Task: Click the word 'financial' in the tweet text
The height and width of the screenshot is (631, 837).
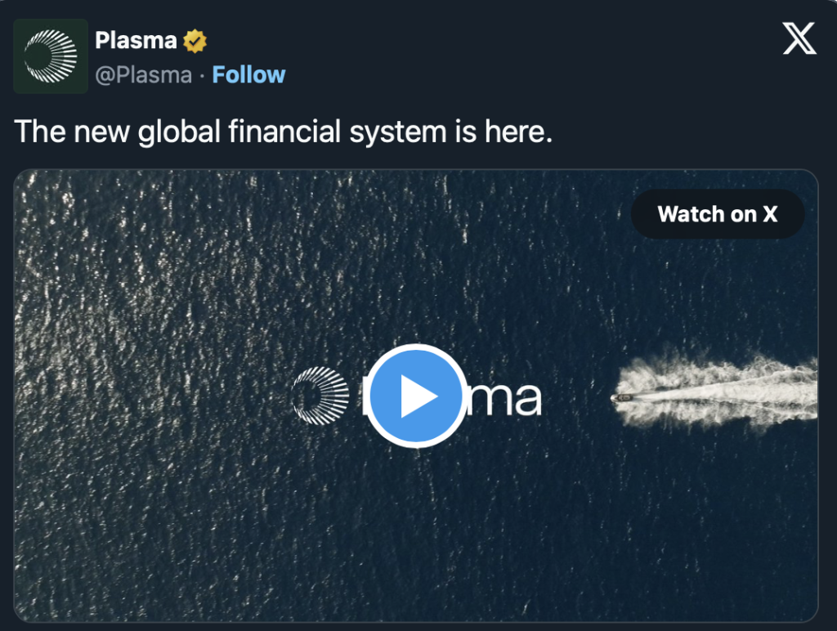Action: 285,132
